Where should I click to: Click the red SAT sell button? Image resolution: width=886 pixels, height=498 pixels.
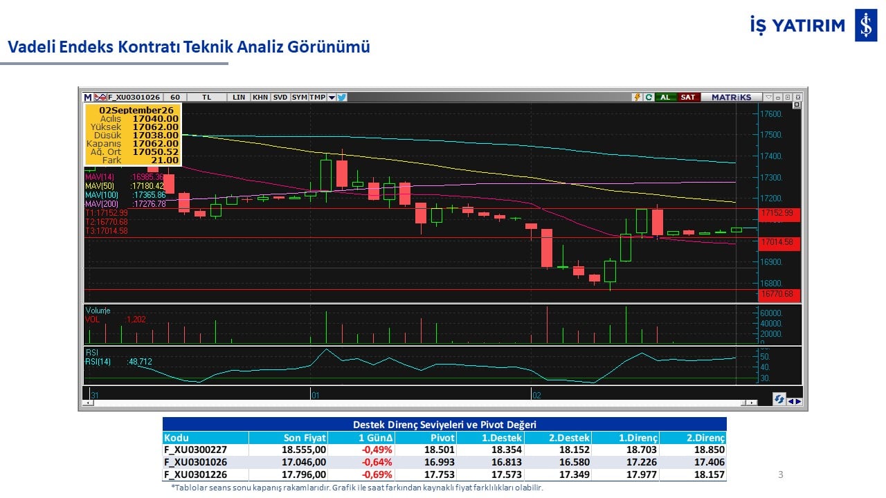pyautogui.click(x=688, y=98)
